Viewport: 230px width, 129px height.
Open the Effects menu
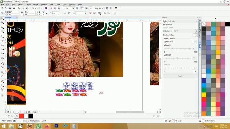click(x=36, y=5)
